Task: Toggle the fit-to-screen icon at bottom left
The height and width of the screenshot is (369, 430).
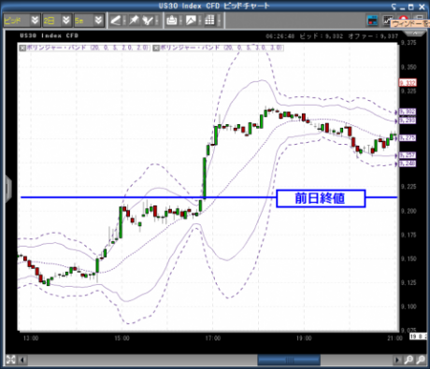Action: 10,360
